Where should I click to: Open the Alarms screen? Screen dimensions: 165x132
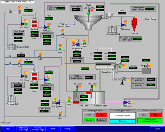click(157, 128)
